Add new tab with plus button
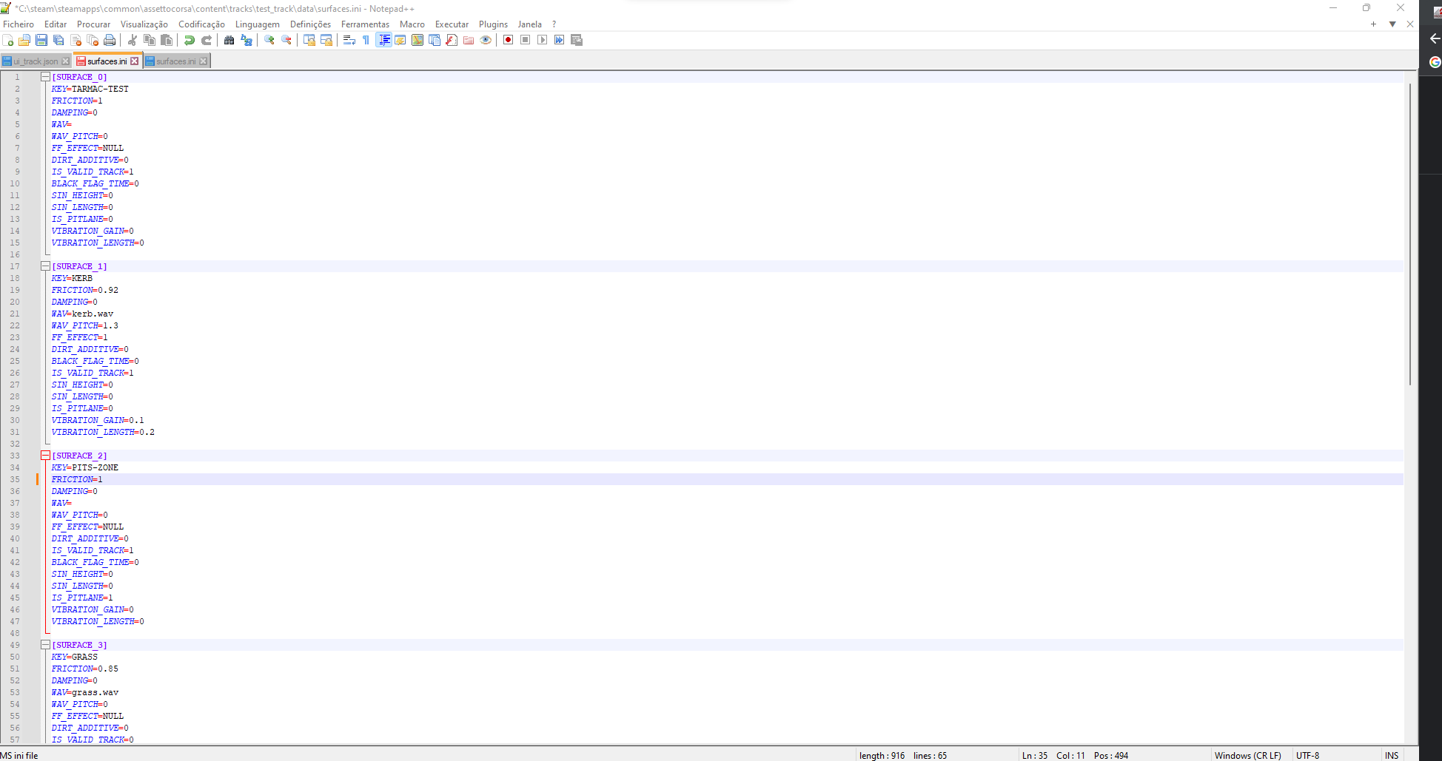The width and height of the screenshot is (1442, 761). click(1373, 24)
